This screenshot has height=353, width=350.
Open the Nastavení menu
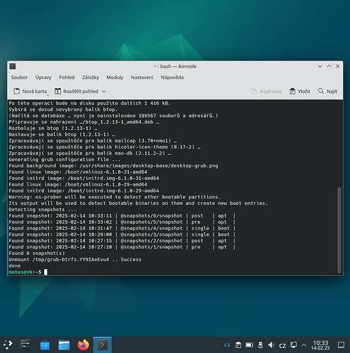142,78
